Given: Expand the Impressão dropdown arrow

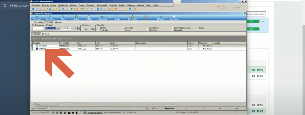Looking at the screenshot, I should (110, 18).
